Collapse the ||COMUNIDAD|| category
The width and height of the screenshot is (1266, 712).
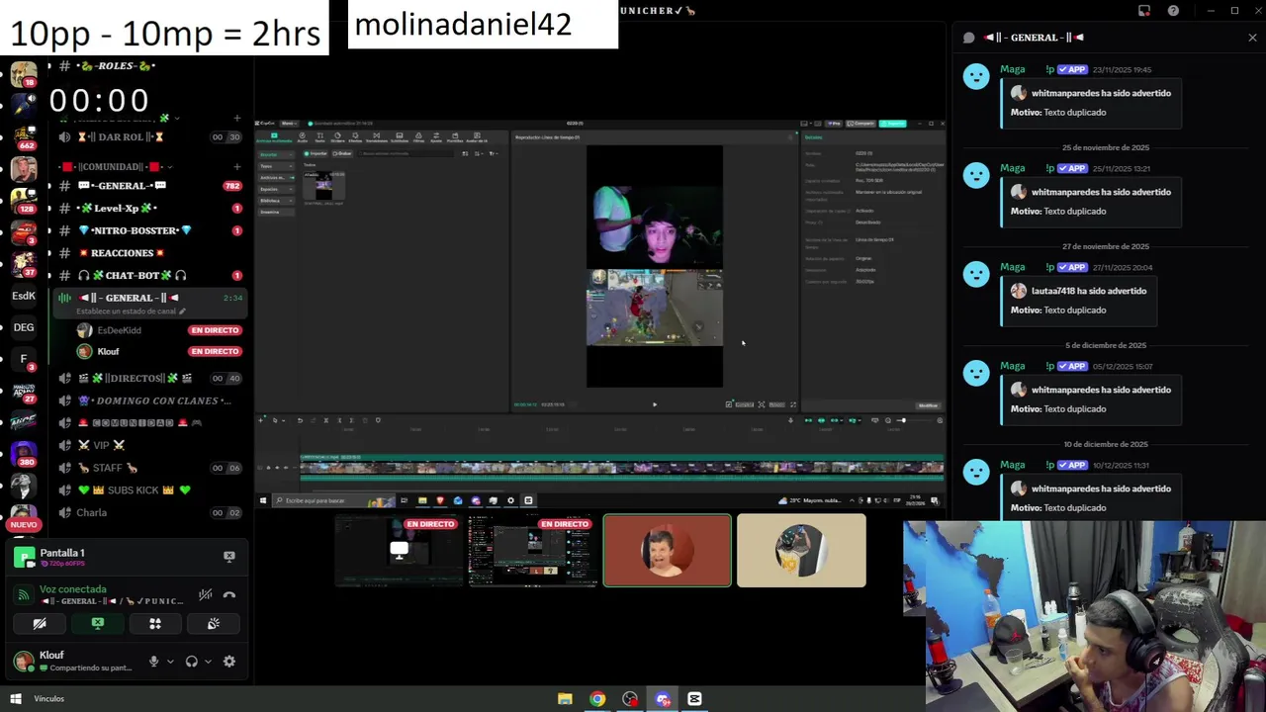tap(117, 166)
